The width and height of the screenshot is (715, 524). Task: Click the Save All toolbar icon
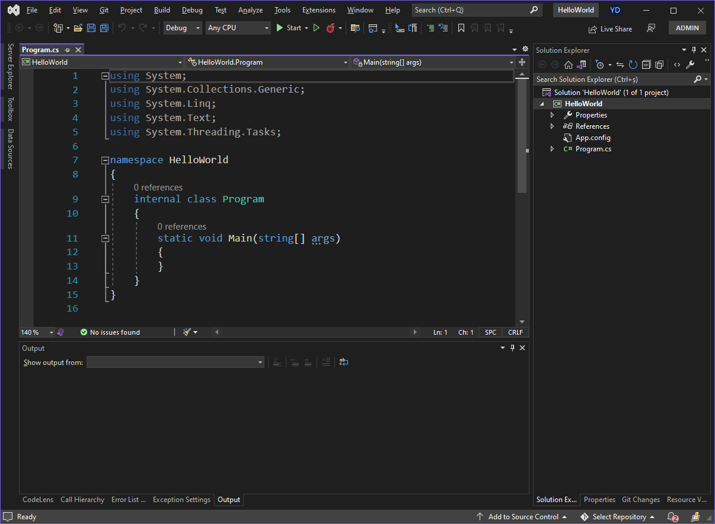[104, 28]
